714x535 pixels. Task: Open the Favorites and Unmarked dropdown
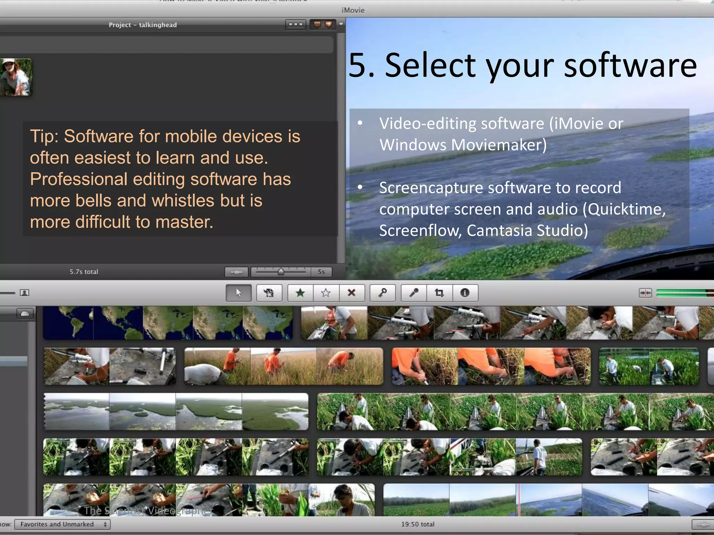coord(63,524)
